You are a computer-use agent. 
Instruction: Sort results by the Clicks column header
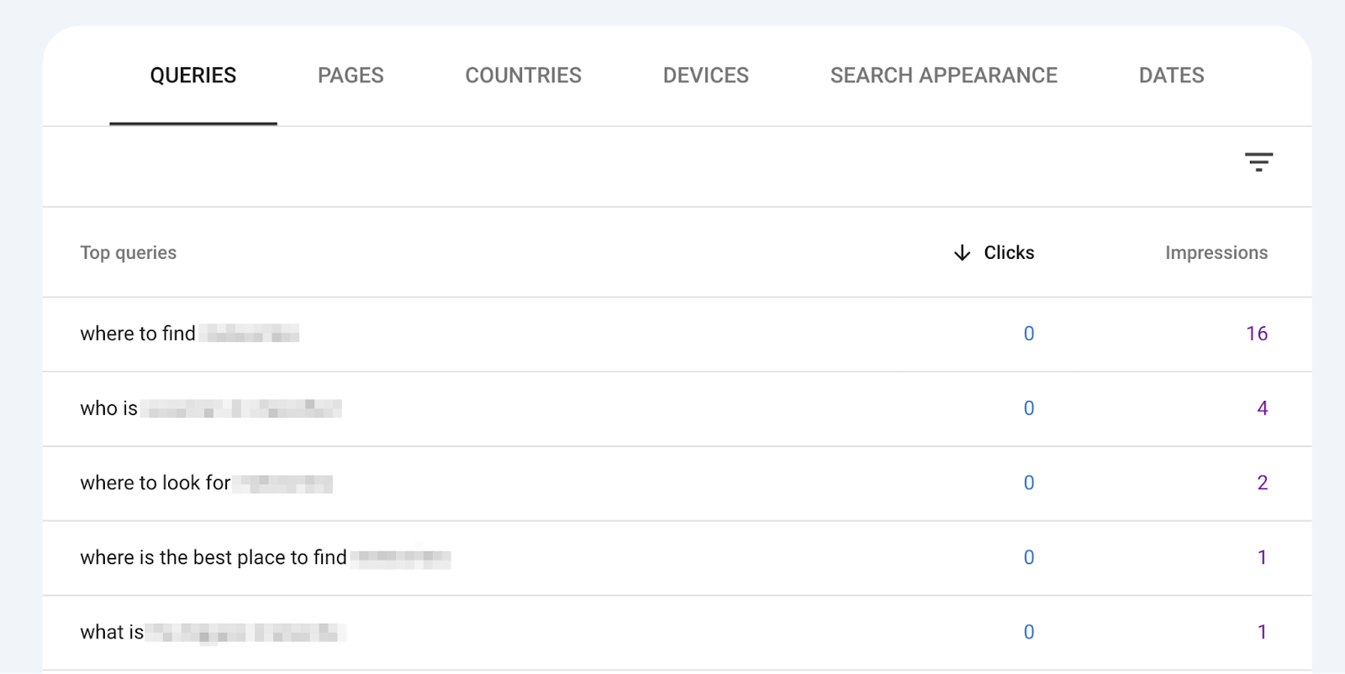point(1007,252)
